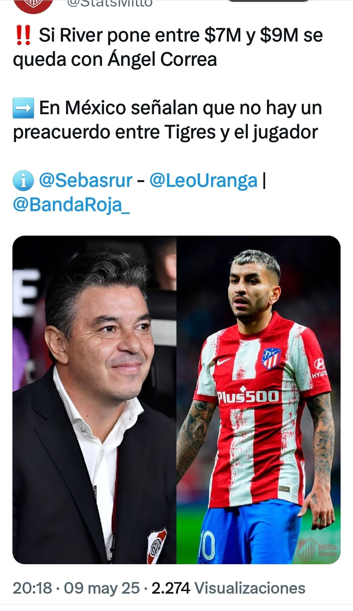Open the partly visible red profile avatar
The image size is (353, 611).
click(34, 6)
